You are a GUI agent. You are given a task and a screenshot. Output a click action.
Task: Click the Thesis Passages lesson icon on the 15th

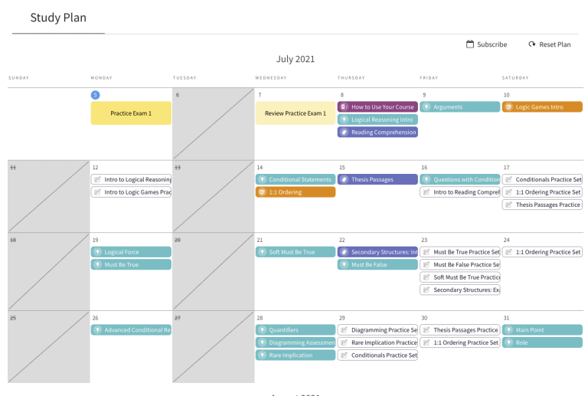point(345,179)
